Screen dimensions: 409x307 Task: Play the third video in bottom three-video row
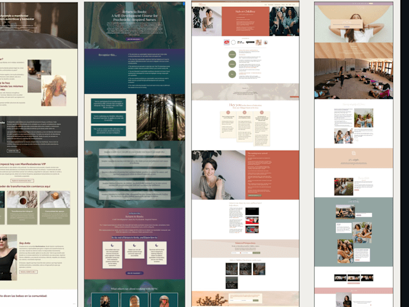367,277
